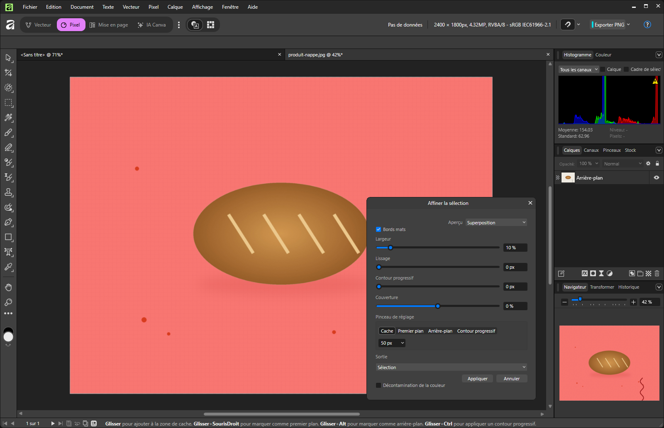Viewport: 664px width, 428px height.
Task: Choose the rectangular Marquee selection tool
Action: pyautogui.click(x=8, y=102)
